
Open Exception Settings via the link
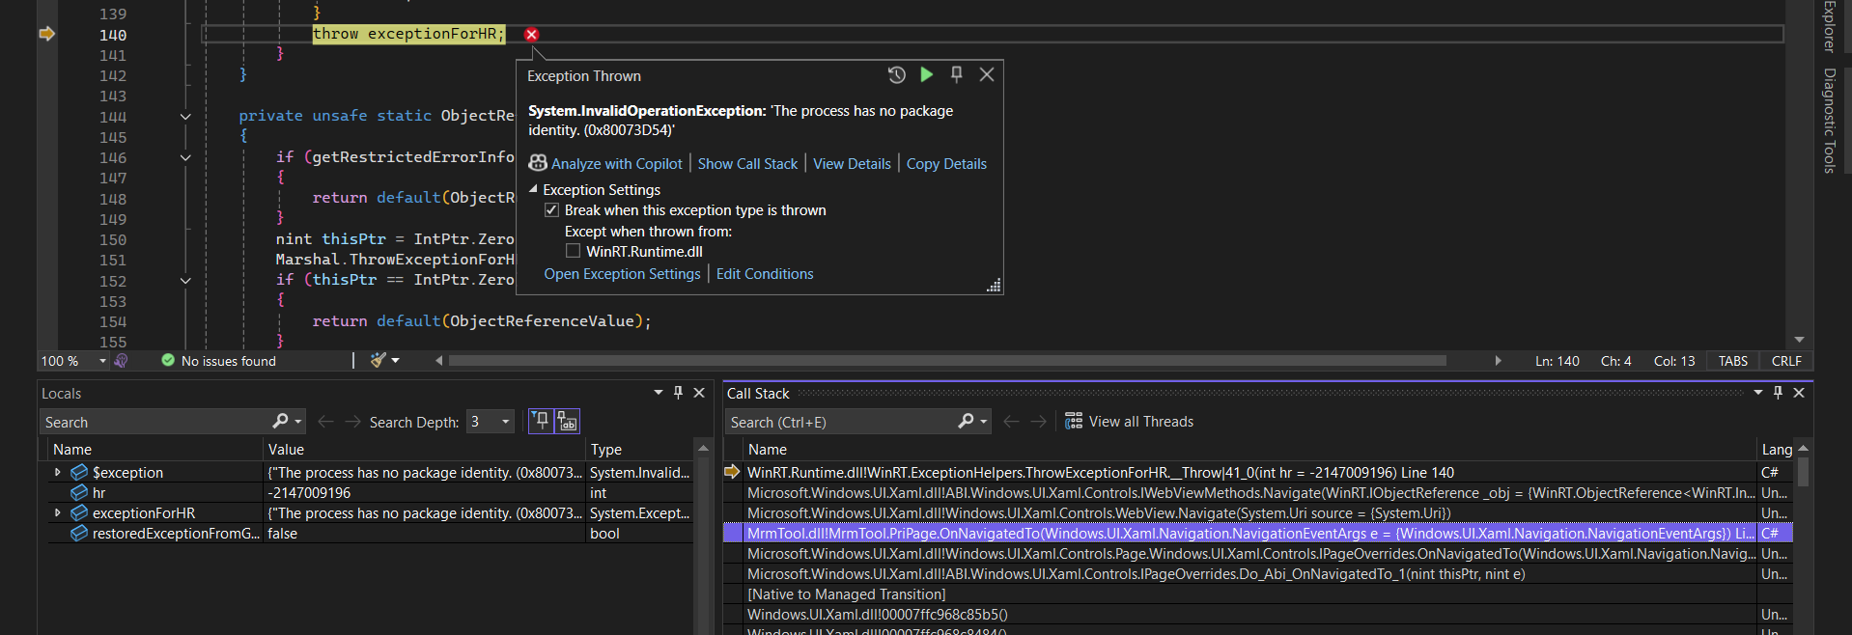coord(622,274)
